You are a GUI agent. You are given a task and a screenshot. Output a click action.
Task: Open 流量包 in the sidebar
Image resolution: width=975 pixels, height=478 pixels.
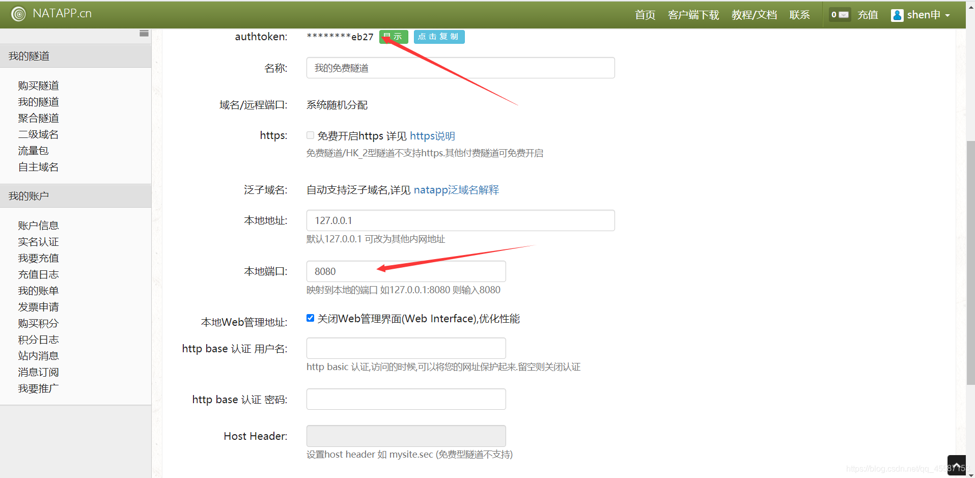coord(33,151)
